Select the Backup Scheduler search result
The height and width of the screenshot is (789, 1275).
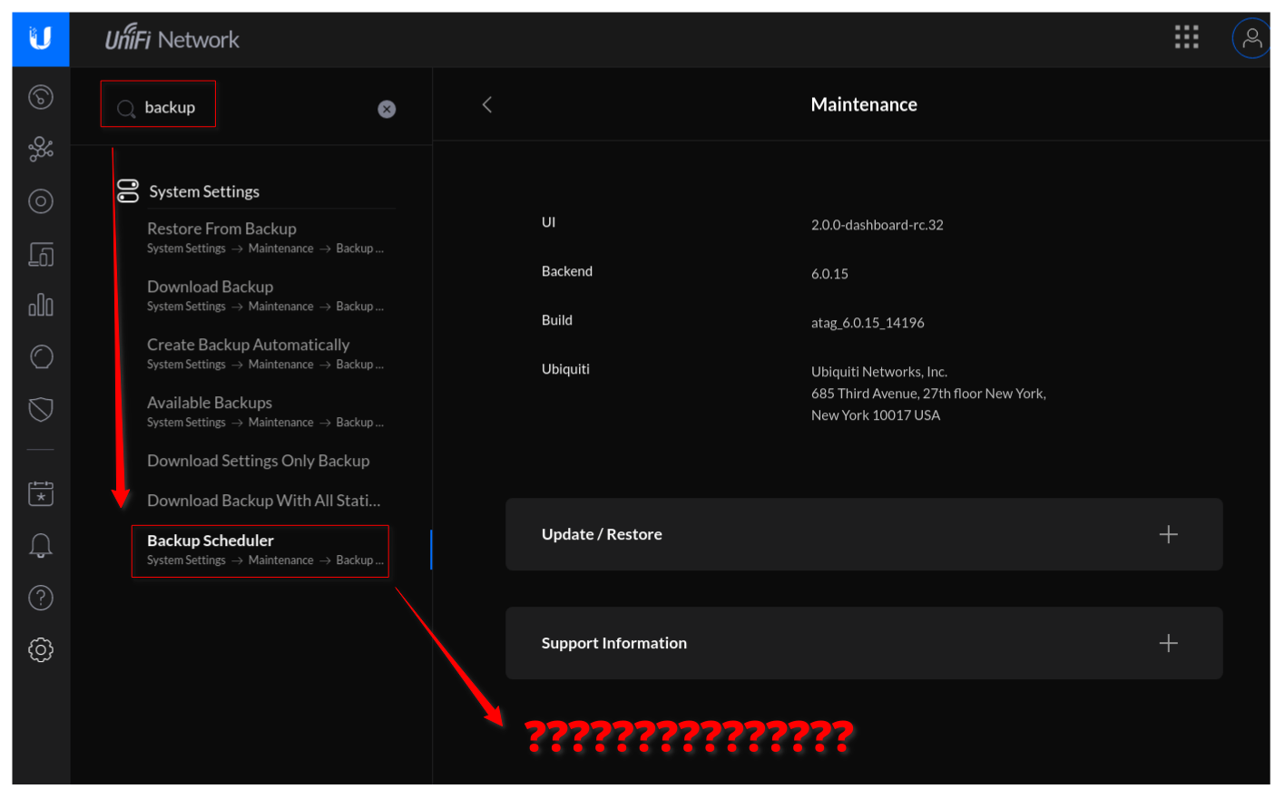211,541
